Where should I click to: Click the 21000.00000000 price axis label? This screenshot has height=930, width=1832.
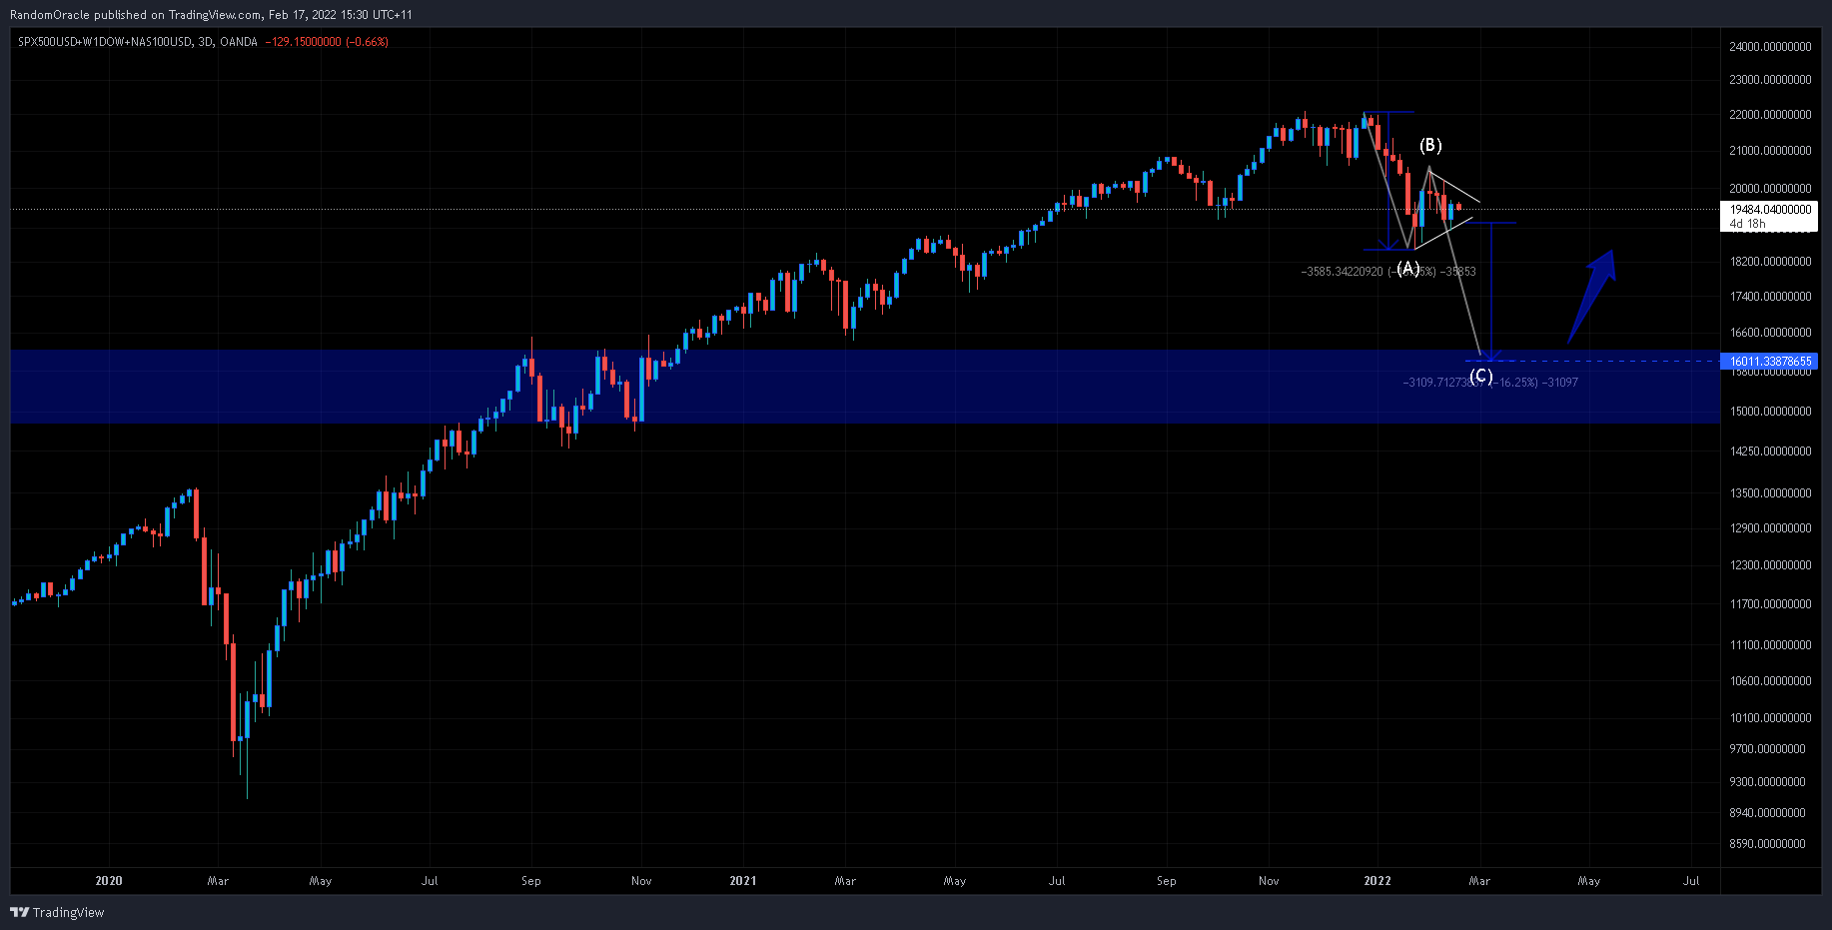point(1770,151)
